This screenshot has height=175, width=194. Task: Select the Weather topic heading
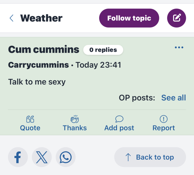point(41,18)
